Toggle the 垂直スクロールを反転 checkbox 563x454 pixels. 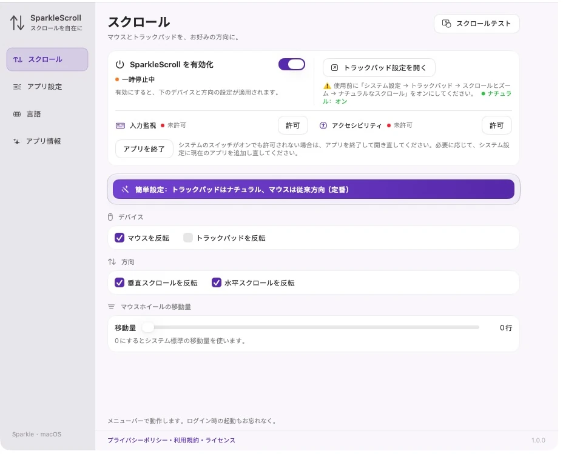pos(120,282)
